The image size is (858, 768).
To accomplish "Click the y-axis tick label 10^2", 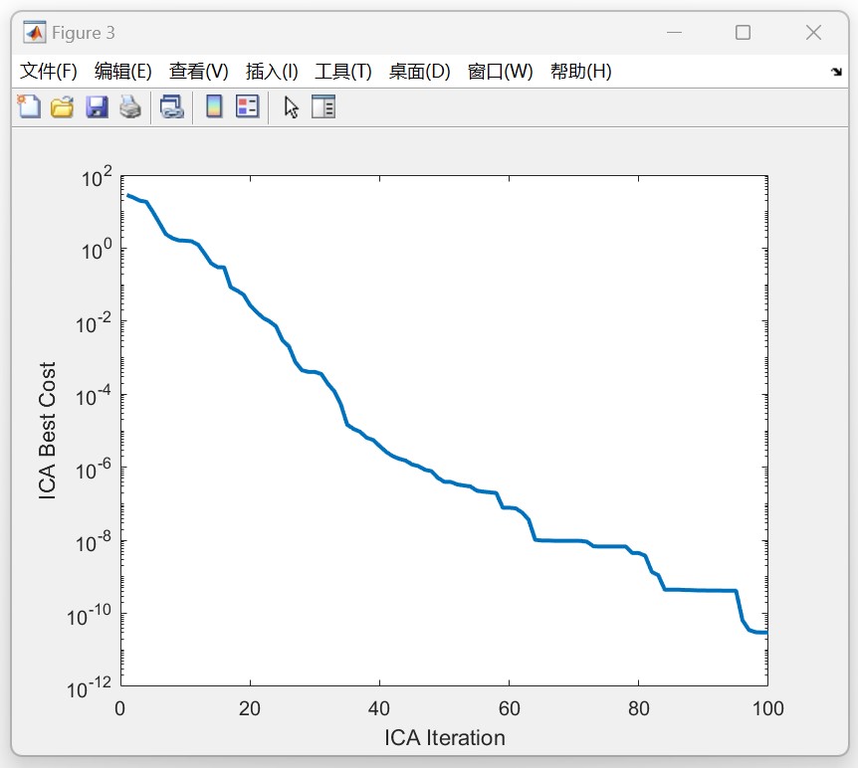I will pos(97,176).
